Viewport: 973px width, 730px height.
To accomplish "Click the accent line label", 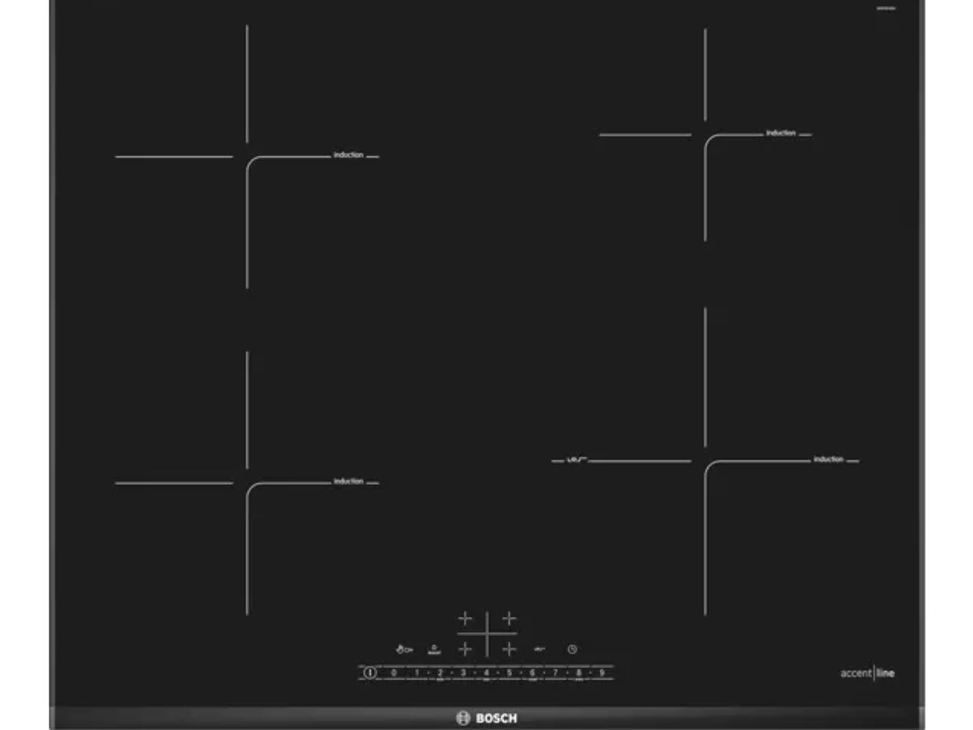I will pyautogui.click(x=867, y=673).
